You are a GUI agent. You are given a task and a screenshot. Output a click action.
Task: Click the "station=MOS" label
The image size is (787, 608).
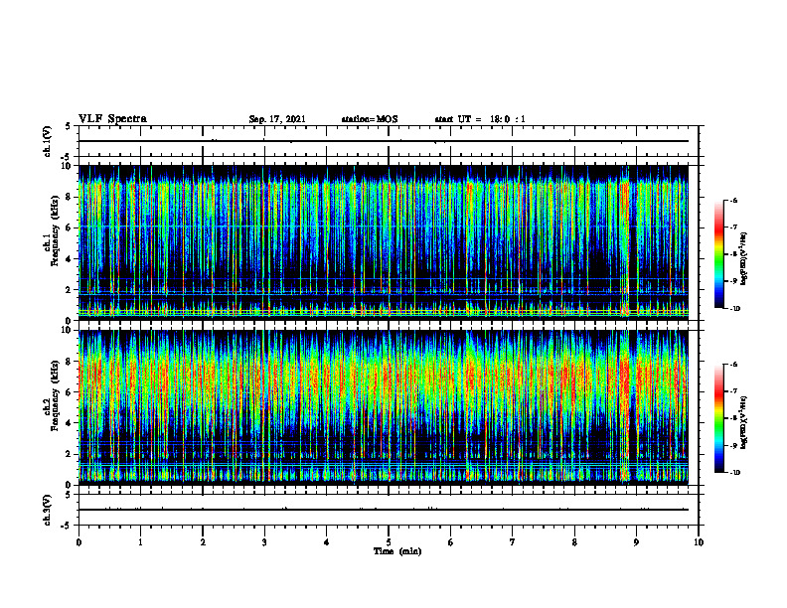point(370,119)
